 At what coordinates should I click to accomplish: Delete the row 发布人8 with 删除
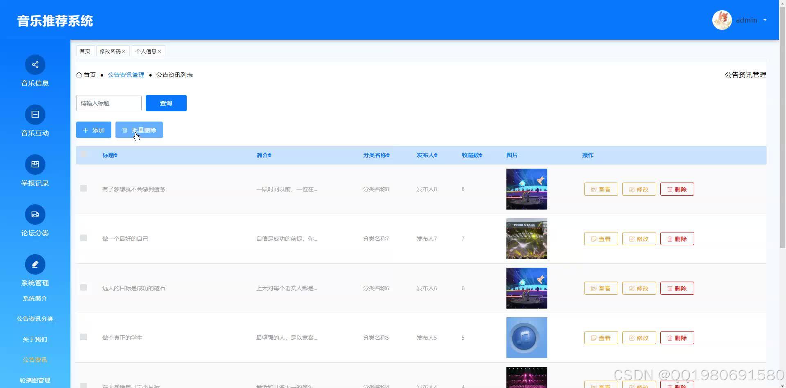click(677, 189)
